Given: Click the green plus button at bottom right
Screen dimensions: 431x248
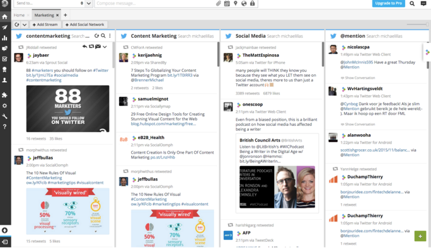Looking at the screenshot, I should 420,236.
